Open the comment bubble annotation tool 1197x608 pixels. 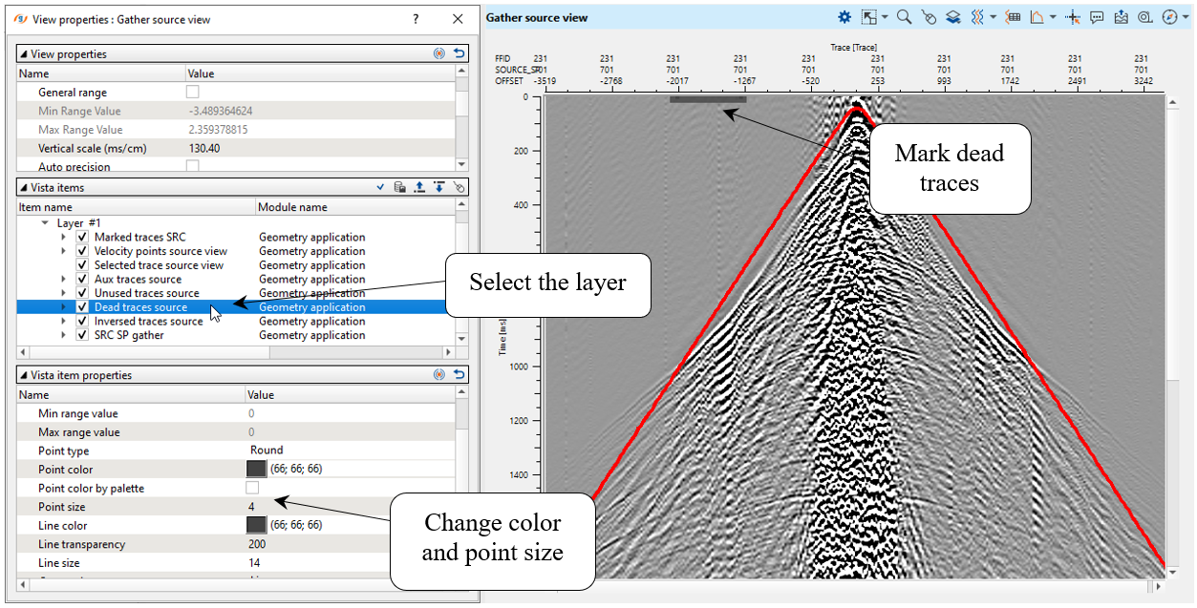coord(1097,17)
